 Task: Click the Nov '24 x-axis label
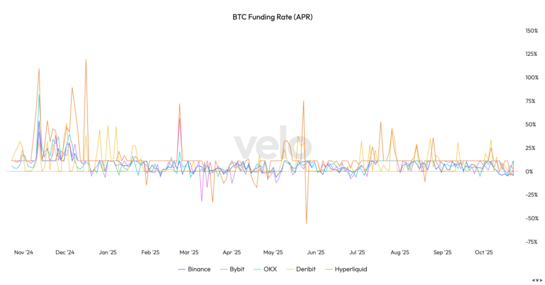(x=23, y=253)
